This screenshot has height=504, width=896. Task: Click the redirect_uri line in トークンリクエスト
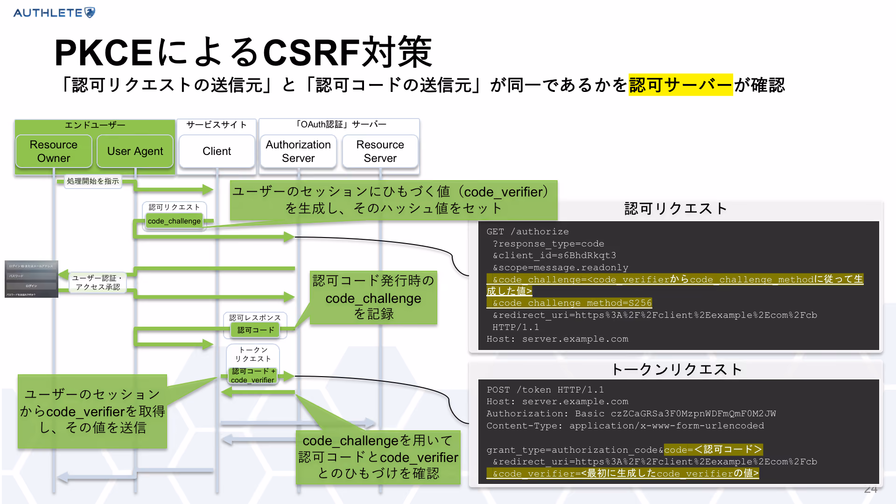(655, 462)
